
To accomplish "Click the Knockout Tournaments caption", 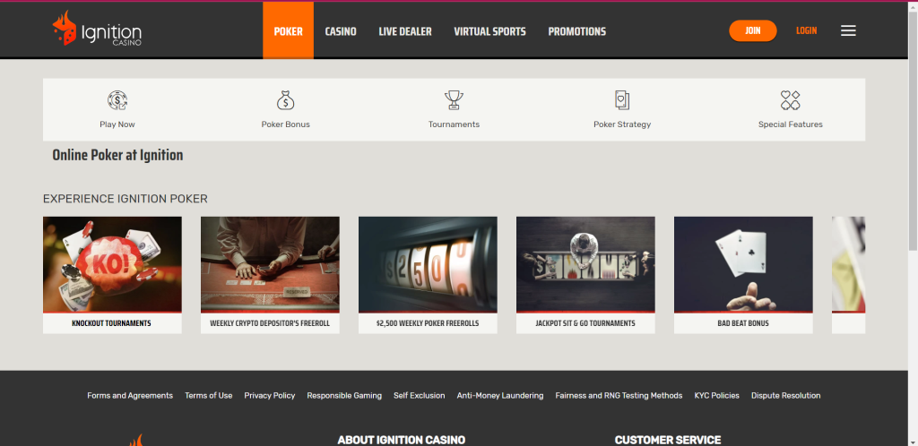I will point(111,323).
